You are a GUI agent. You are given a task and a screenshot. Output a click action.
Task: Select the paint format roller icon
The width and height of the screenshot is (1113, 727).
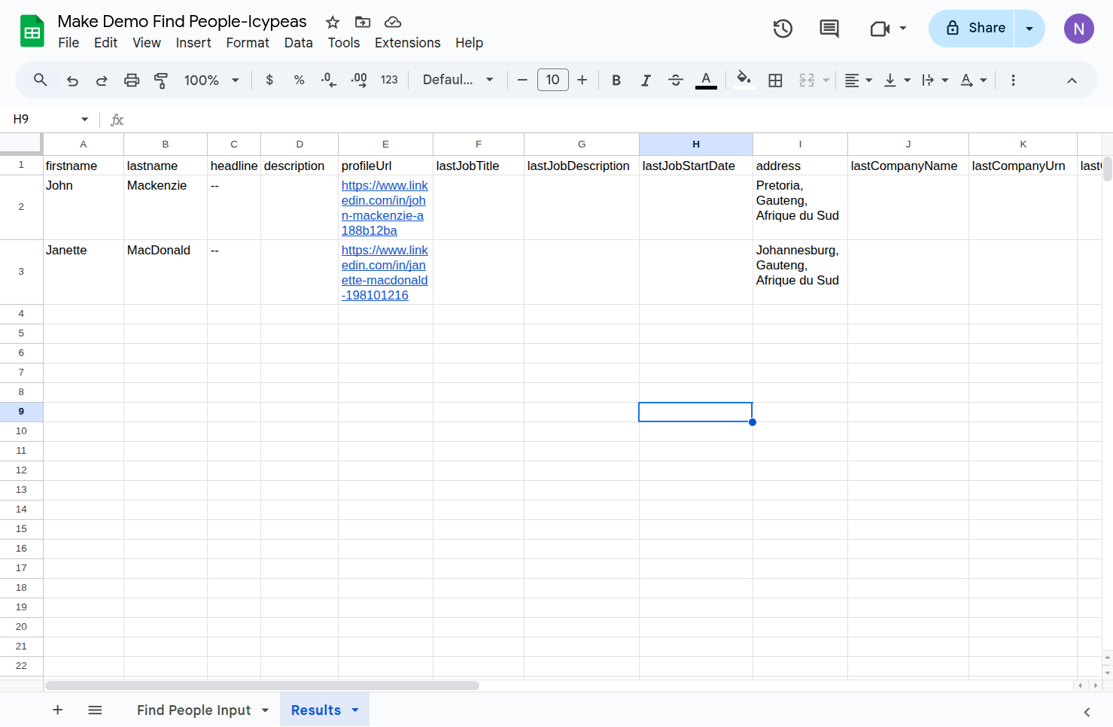point(161,80)
